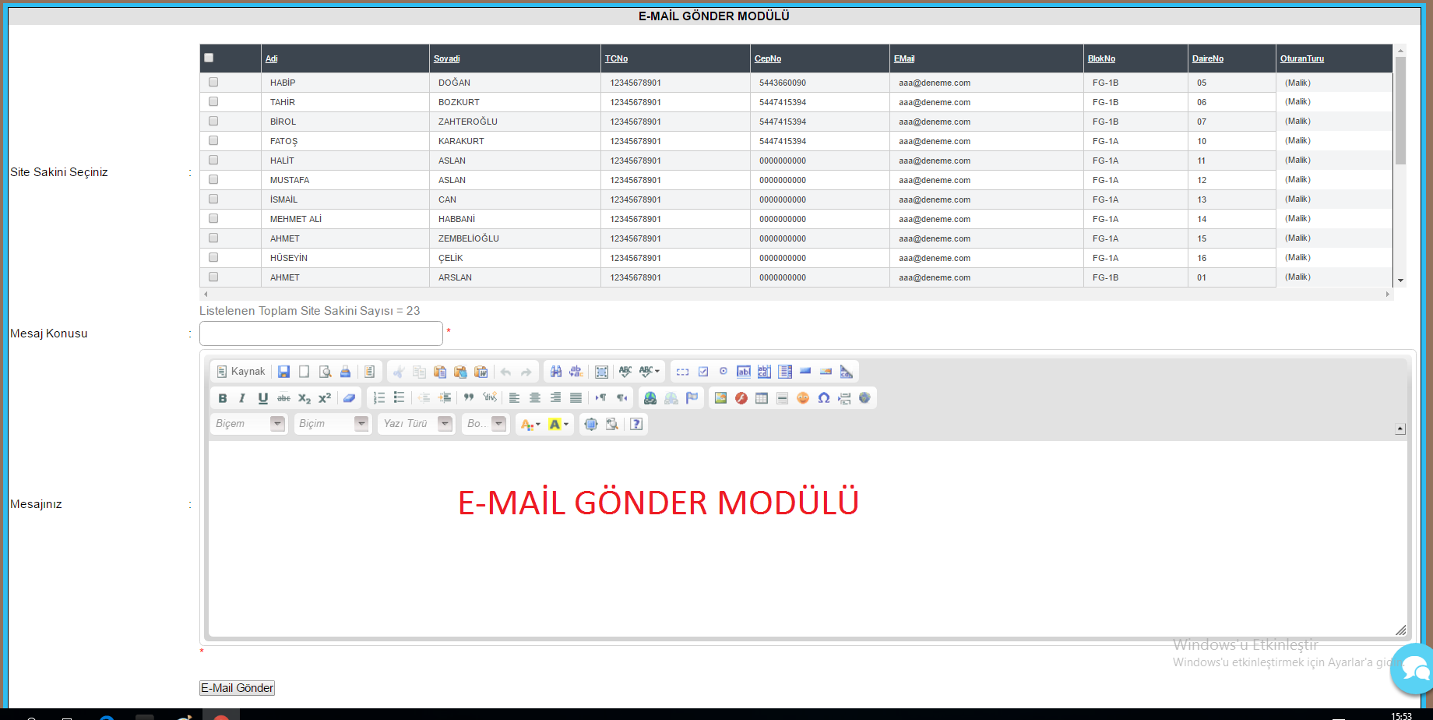This screenshot has width=1433, height=720.
Task: Click the Mesaj Konusu input field
Action: tap(321, 334)
